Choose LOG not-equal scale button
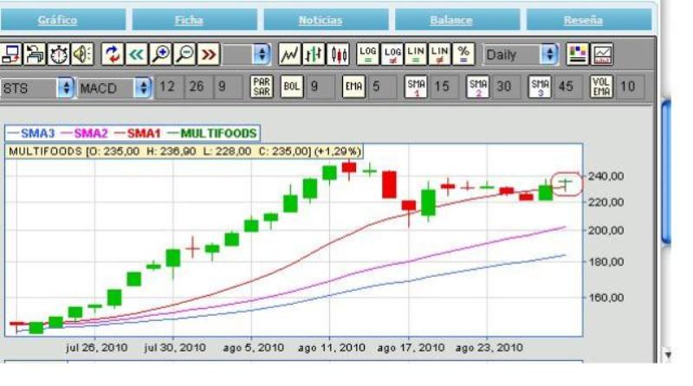Screen dimensions: 693x386 tap(392, 55)
